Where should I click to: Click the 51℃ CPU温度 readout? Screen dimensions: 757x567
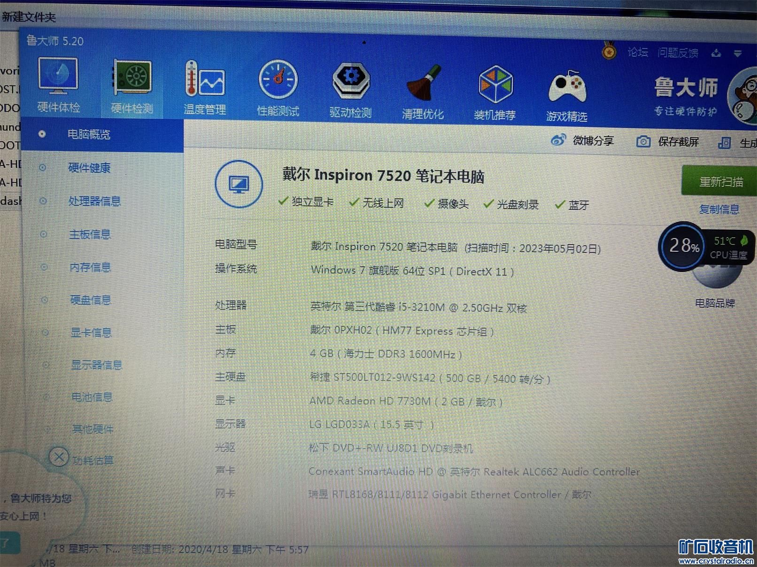[728, 248]
